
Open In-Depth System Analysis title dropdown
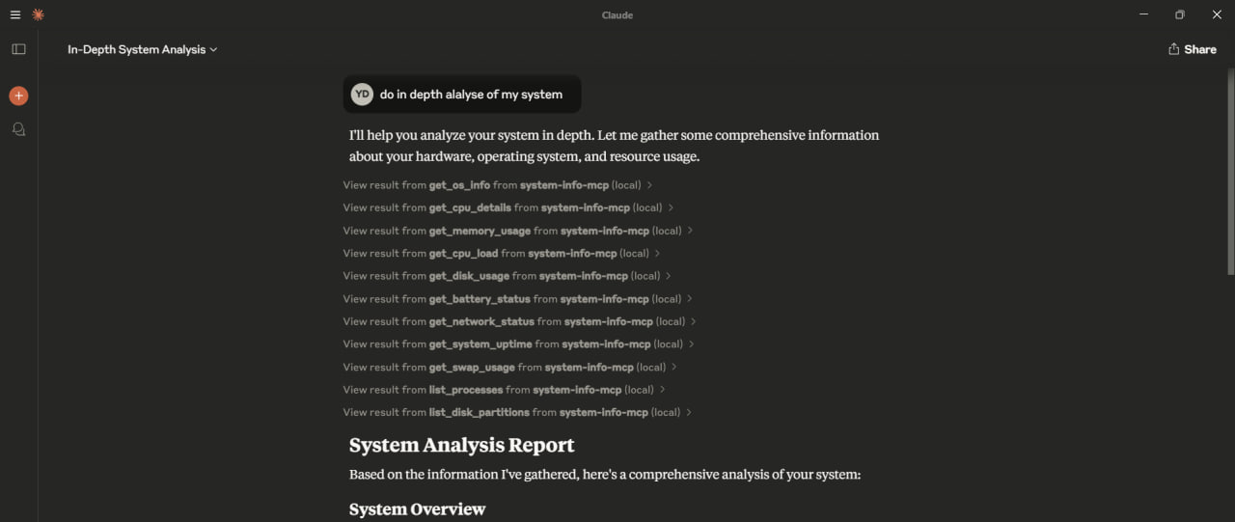(142, 49)
